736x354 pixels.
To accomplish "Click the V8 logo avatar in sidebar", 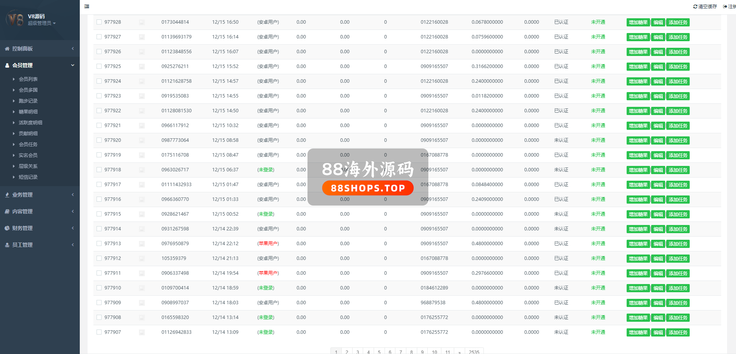I will [x=15, y=19].
